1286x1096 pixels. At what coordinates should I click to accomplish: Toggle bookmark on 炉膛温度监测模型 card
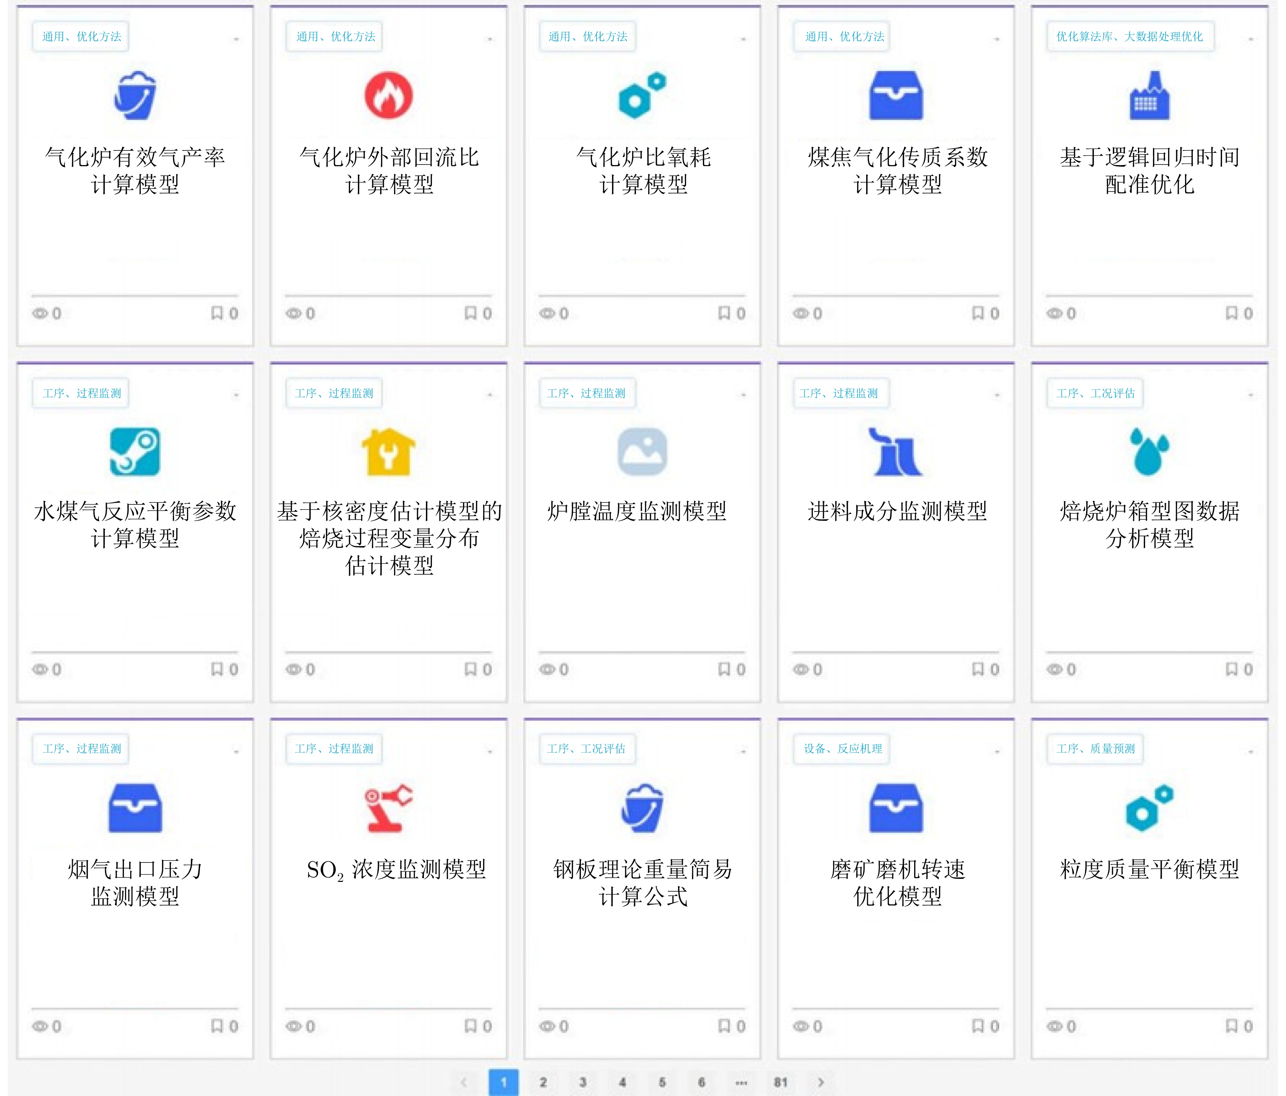[724, 669]
